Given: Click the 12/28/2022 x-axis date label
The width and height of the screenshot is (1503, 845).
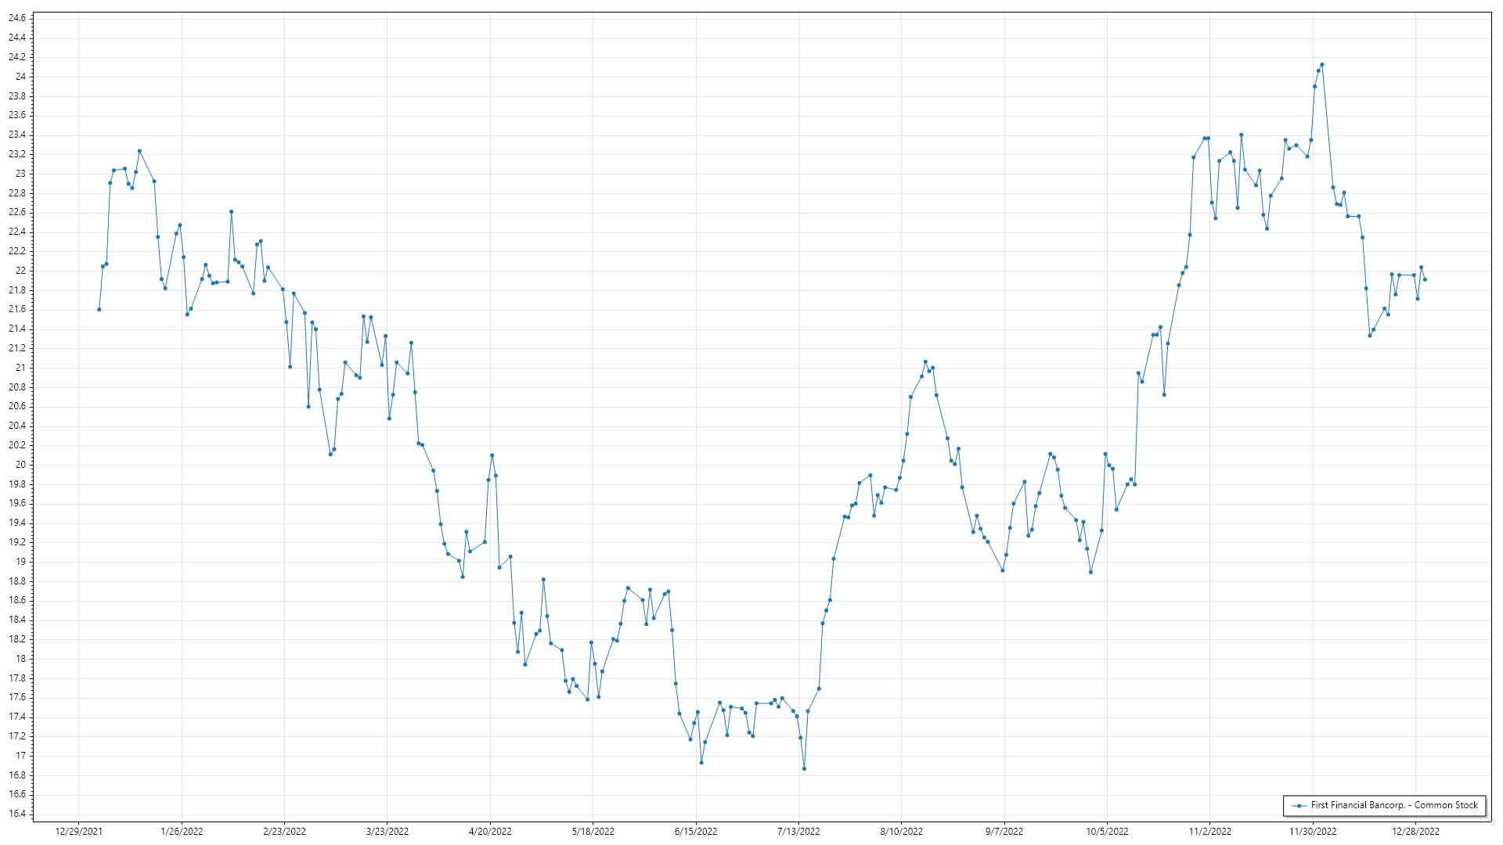Looking at the screenshot, I should tap(1415, 831).
